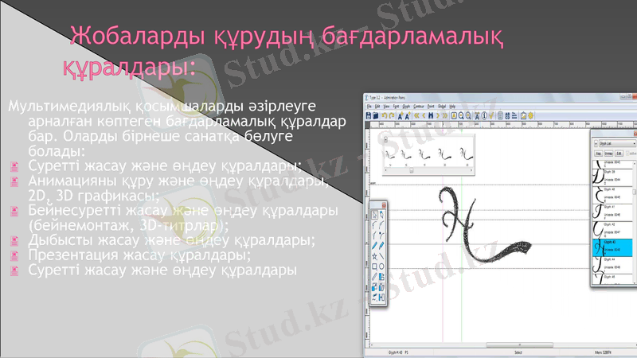Image resolution: width=637 pixels, height=358 pixels.
Task: Select the arrow pointer tool in toolbox
Action: (x=374, y=214)
